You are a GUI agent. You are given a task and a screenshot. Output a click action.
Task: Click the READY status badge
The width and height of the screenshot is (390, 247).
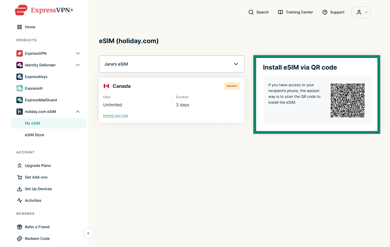tap(232, 86)
